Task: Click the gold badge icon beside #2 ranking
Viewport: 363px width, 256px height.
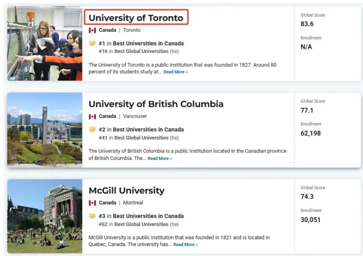Action: click(92, 130)
